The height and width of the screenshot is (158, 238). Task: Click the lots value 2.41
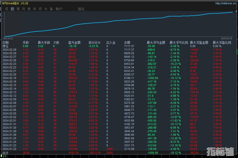click(x=26, y=78)
